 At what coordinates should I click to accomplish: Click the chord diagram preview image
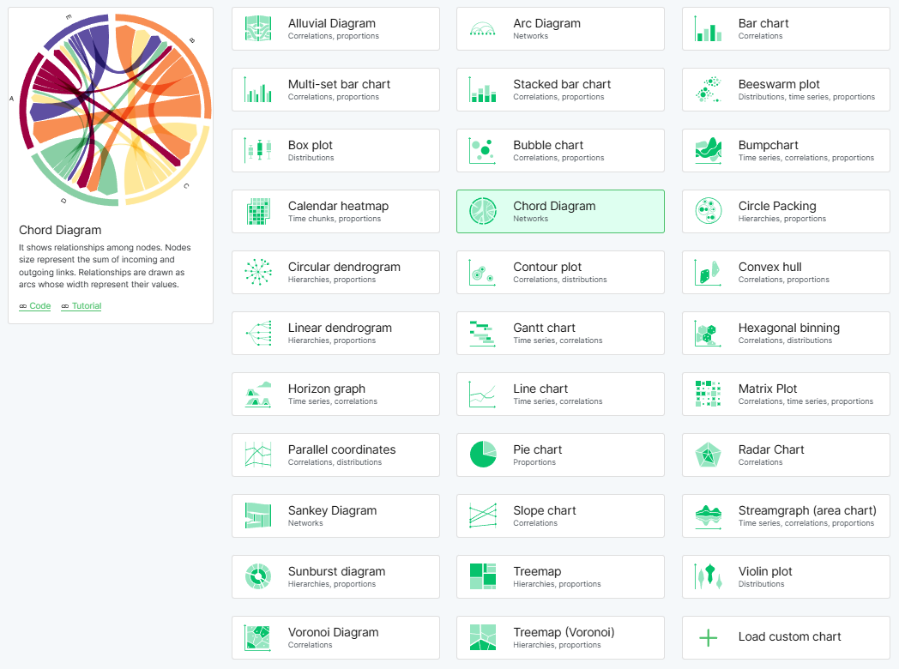tap(112, 110)
